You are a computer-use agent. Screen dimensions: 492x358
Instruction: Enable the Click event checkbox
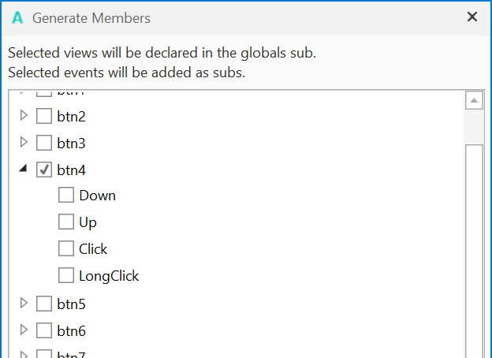pos(66,249)
